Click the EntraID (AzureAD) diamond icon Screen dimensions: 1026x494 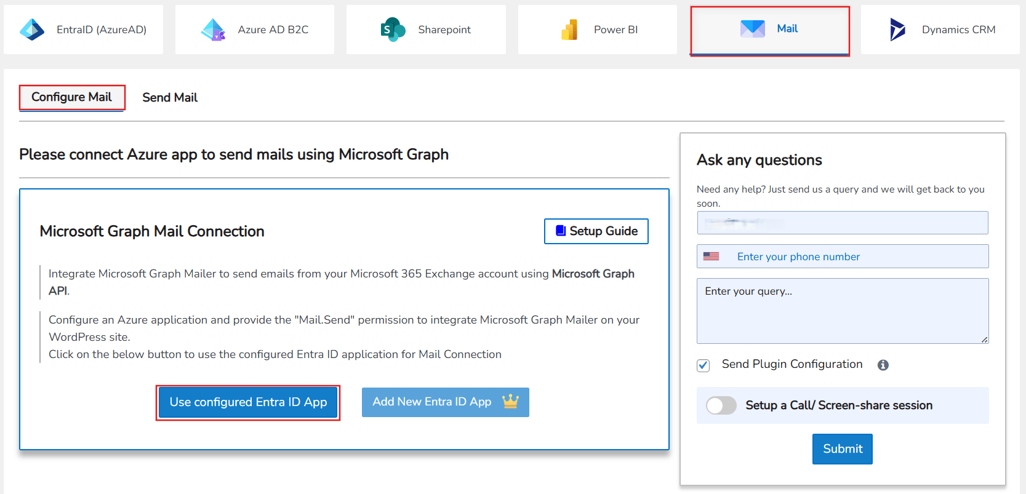point(32,30)
